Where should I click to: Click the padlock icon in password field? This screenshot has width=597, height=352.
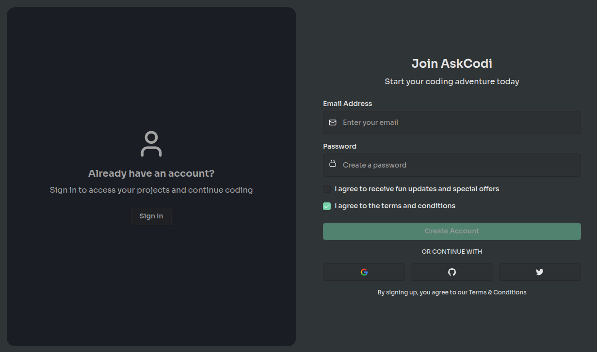pyautogui.click(x=333, y=164)
